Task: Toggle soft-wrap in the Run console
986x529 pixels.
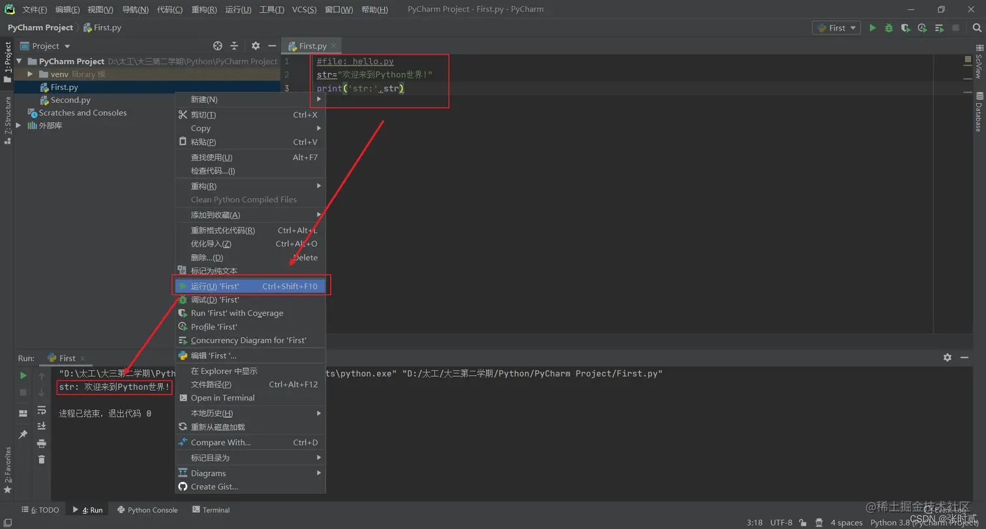Action: pos(42,410)
